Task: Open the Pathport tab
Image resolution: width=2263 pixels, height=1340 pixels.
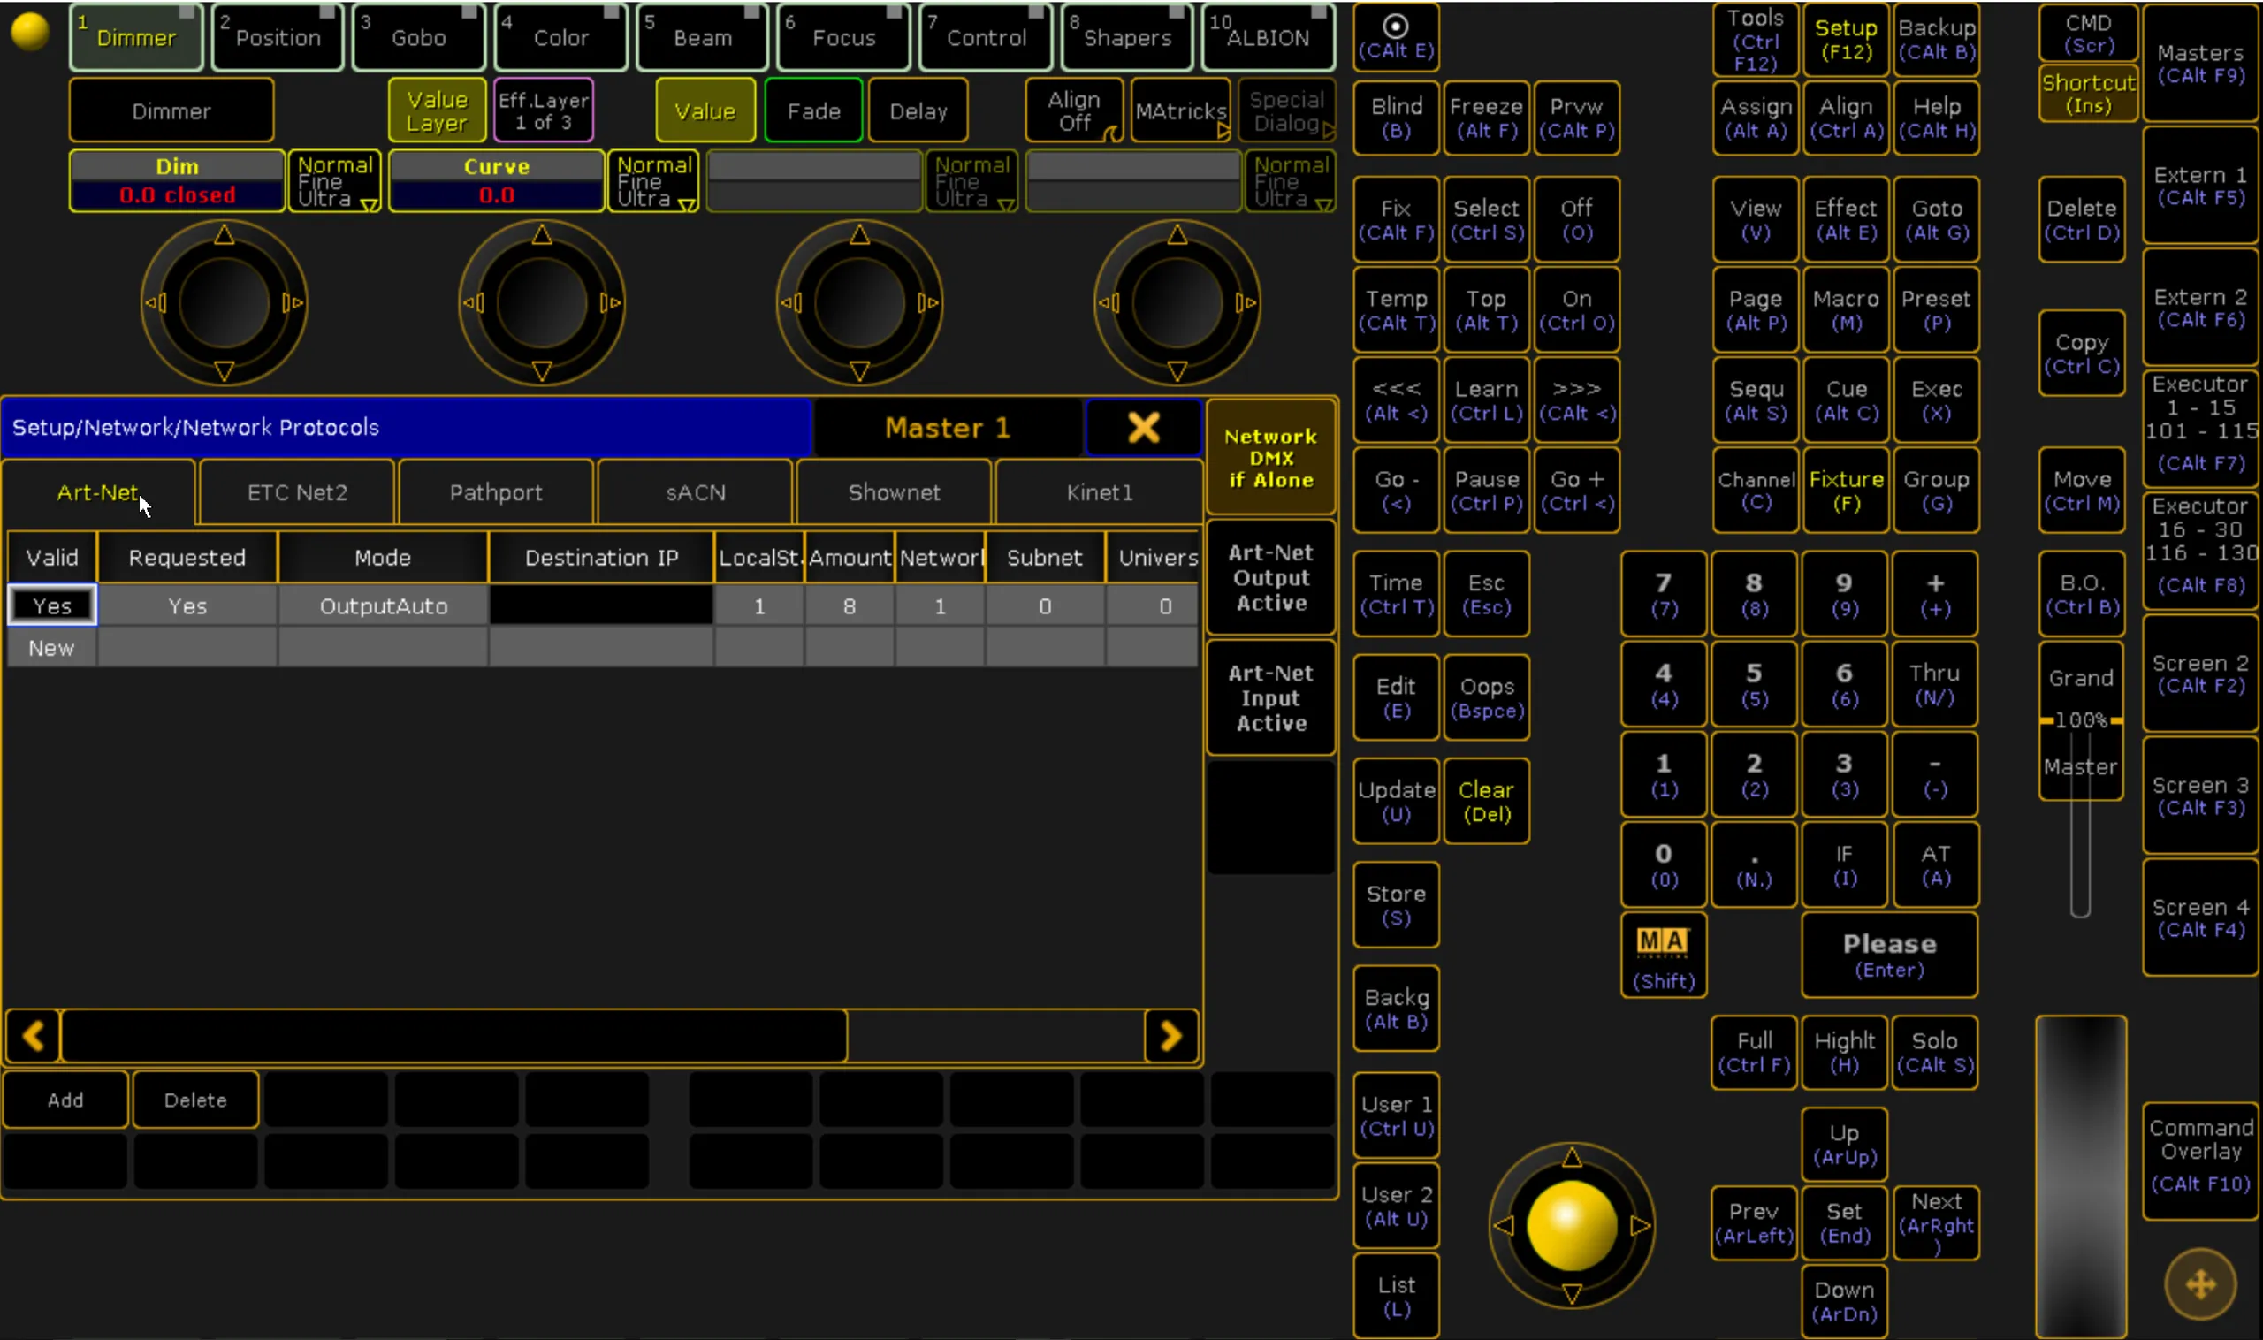Action: 496,492
